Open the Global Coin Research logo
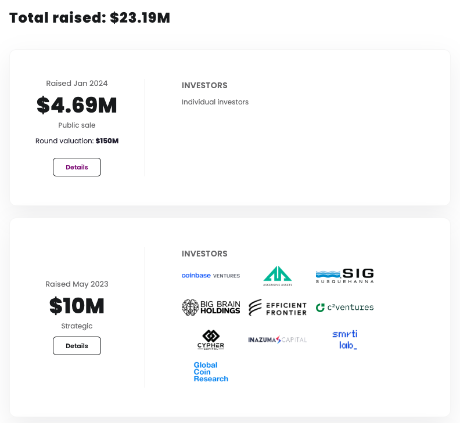The width and height of the screenshot is (460, 423). coord(211,372)
